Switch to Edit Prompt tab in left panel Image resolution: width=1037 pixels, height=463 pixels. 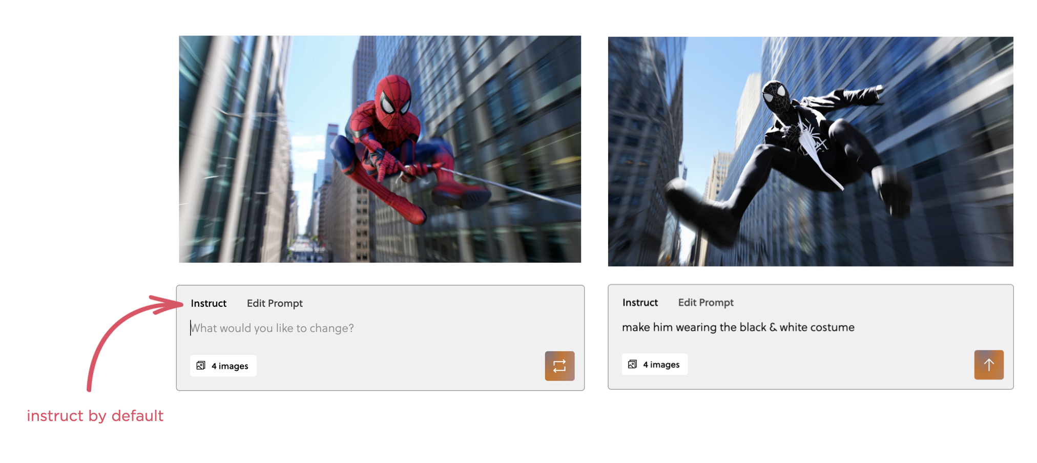[x=275, y=303]
